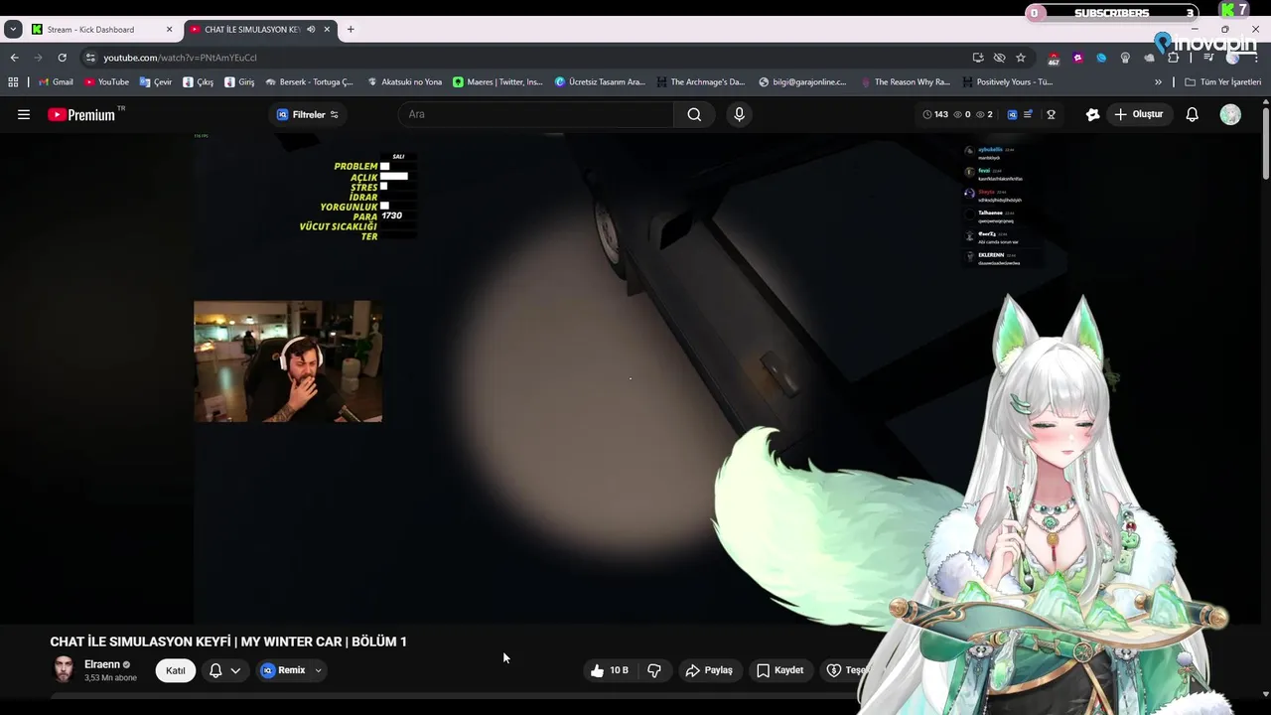Expand the subscription bell dropdown arrow
This screenshot has width=1271, height=715.
[x=235, y=670]
